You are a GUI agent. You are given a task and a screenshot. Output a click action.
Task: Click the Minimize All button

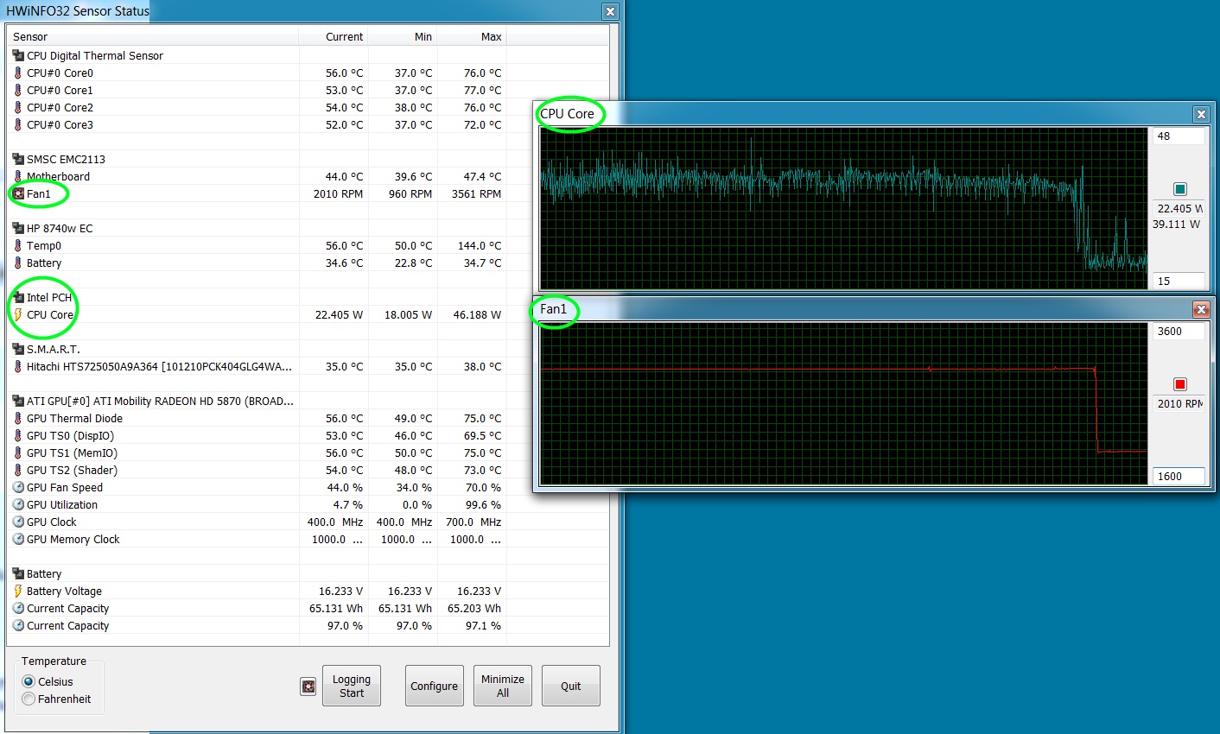click(x=503, y=686)
